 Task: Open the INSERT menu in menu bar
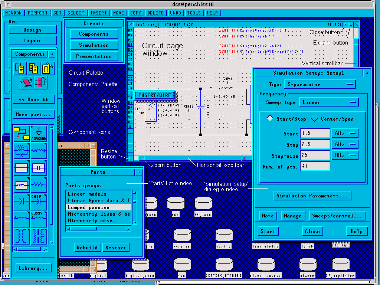point(99,13)
